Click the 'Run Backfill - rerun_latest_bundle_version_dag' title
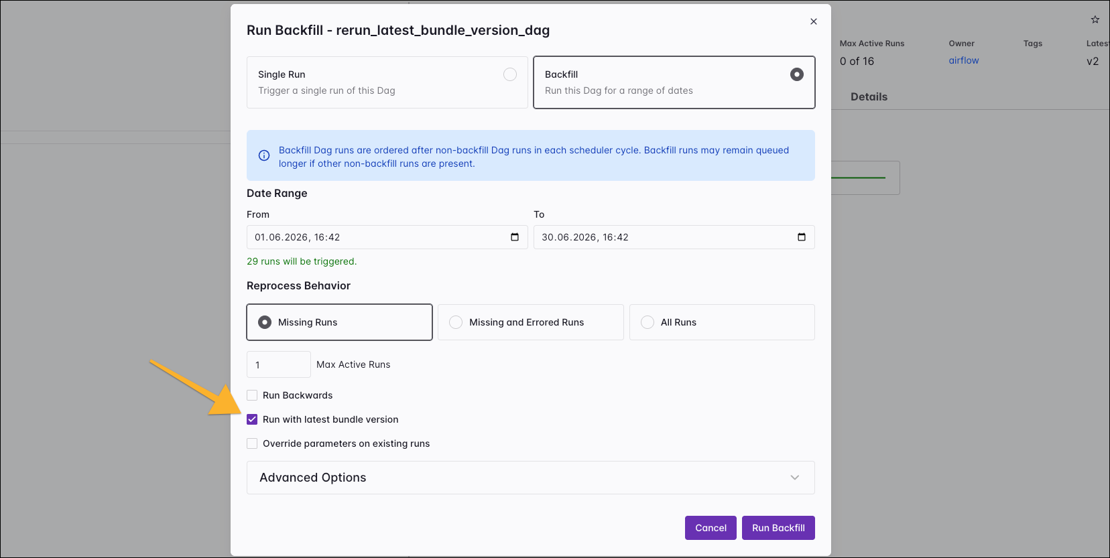This screenshot has height=558, width=1110. pyautogui.click(x=398, y=30)
